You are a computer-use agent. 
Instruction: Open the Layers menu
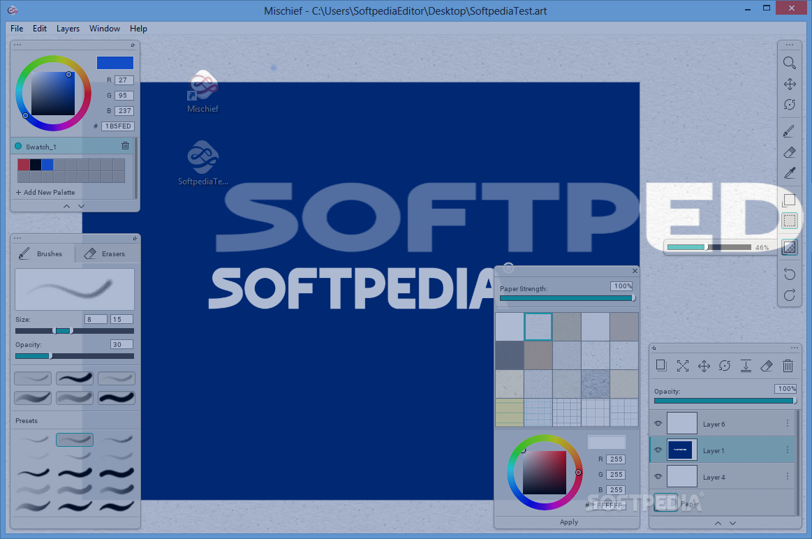click(x=68, y=29)
